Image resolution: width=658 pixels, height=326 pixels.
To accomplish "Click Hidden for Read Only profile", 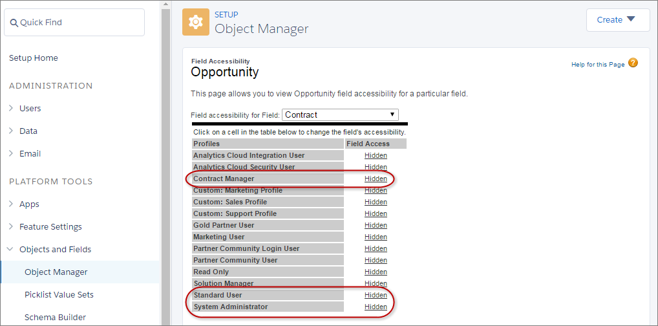I will click(x=376, y=272).
